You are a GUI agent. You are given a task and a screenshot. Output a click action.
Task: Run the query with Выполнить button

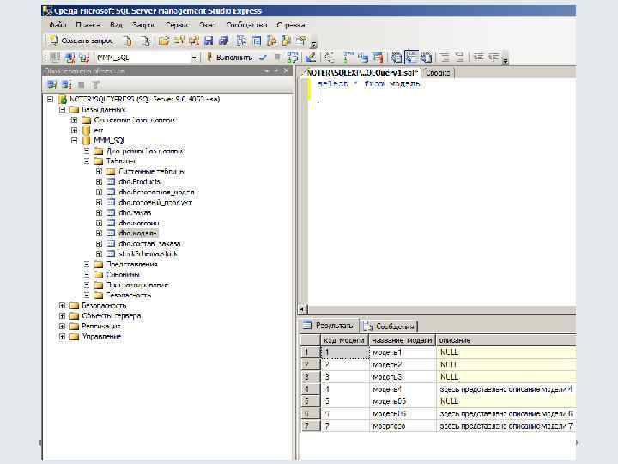tap(229, 58)
